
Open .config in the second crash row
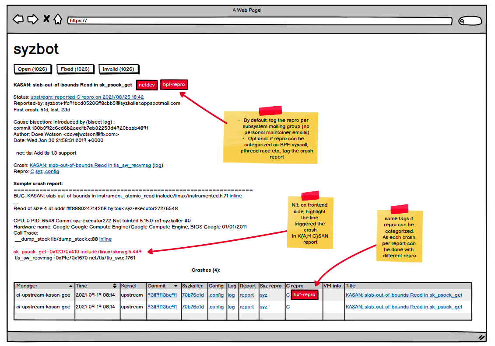pos(216,307)
